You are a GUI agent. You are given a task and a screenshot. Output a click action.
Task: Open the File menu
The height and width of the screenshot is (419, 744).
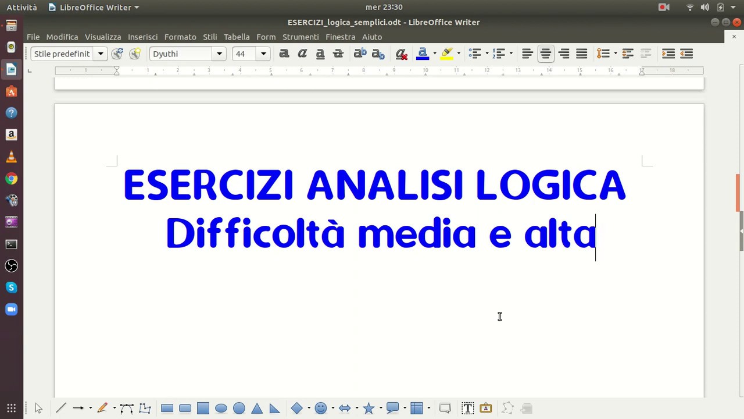(33, 37)
